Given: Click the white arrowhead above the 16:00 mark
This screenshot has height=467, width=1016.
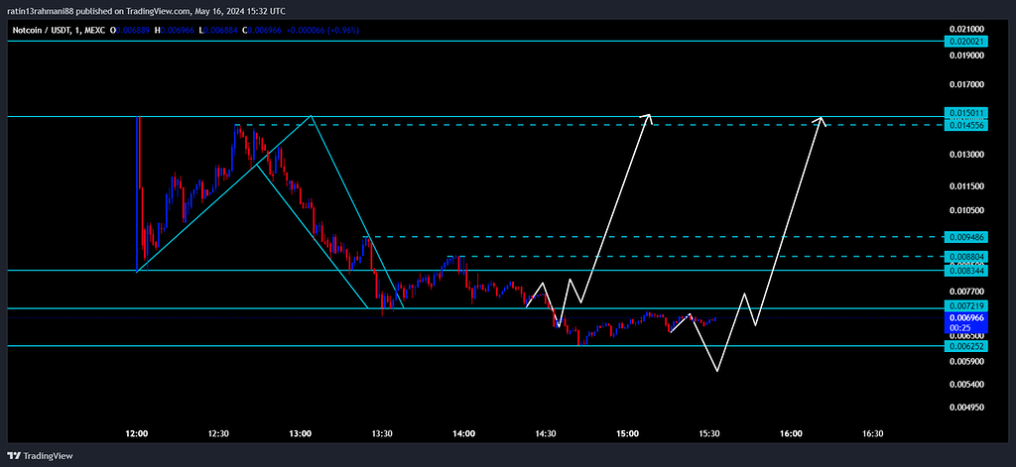Looking at the screenshot, I should (x=821, y=119).
